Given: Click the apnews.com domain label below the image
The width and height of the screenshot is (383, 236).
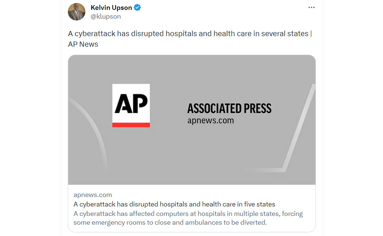Looking at the screenshot, I should 93,195.
